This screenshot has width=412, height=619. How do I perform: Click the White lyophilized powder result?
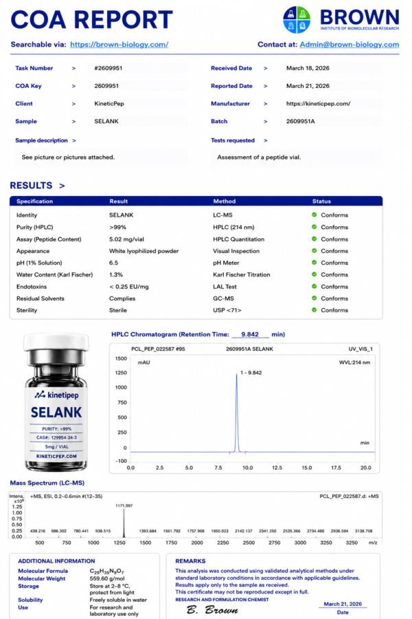[144, 251]
